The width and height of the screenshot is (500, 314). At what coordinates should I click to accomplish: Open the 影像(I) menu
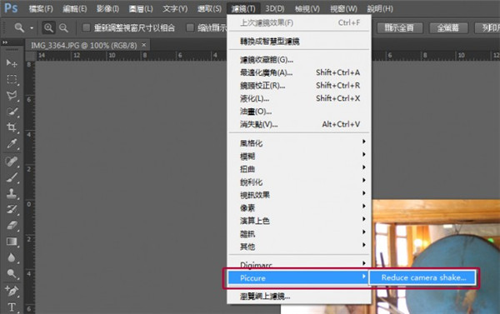click(107, 9)
